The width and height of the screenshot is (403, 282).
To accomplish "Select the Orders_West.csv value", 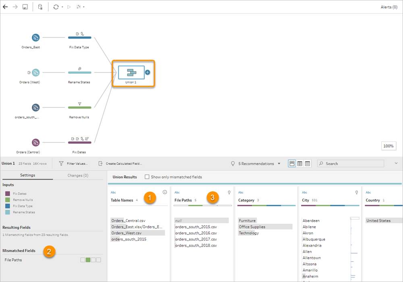I will click(x=138, y=233).
